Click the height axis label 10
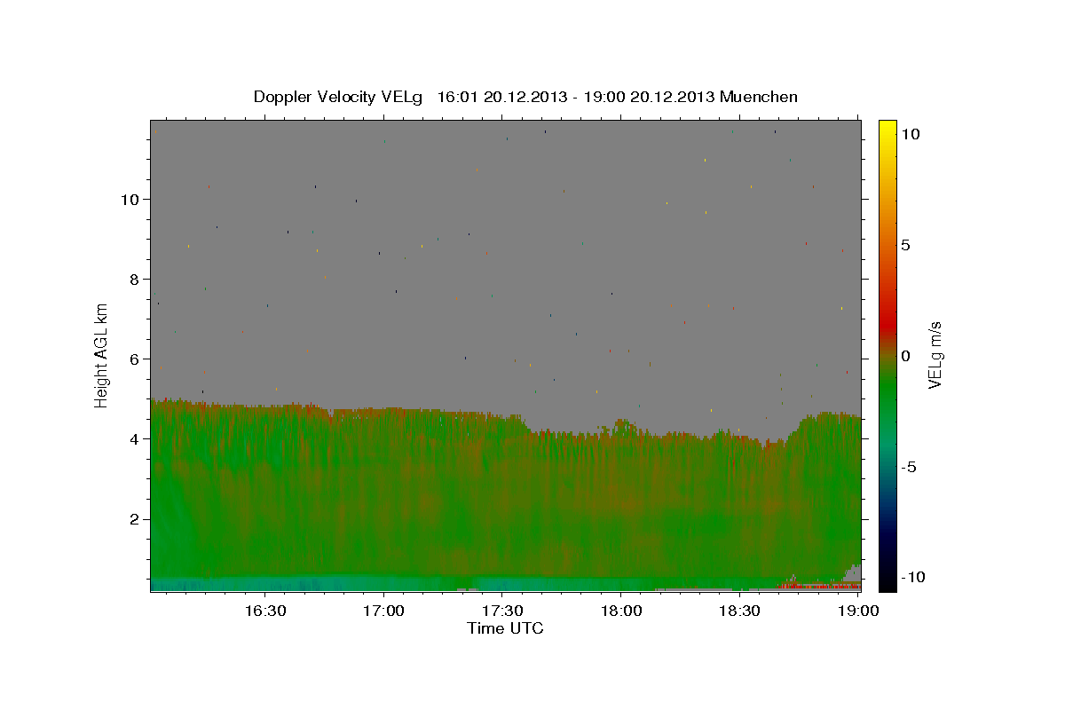This screenshot has height=710, width=1065. [130, 199]
